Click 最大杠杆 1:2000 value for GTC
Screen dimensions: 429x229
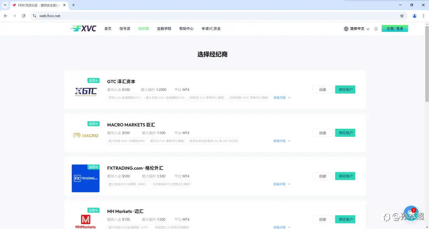[154, 90]
